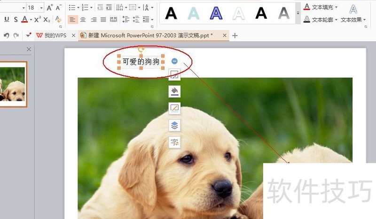The image size is (376, 219).
Task: Toggle text shadow S formatting
Action: point(16,19)
